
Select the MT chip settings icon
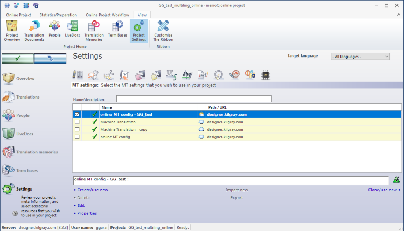click(266, 75)
